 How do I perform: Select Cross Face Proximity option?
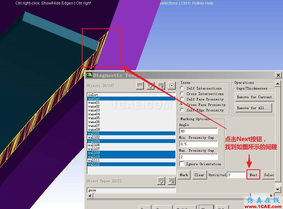coord(182,104)
